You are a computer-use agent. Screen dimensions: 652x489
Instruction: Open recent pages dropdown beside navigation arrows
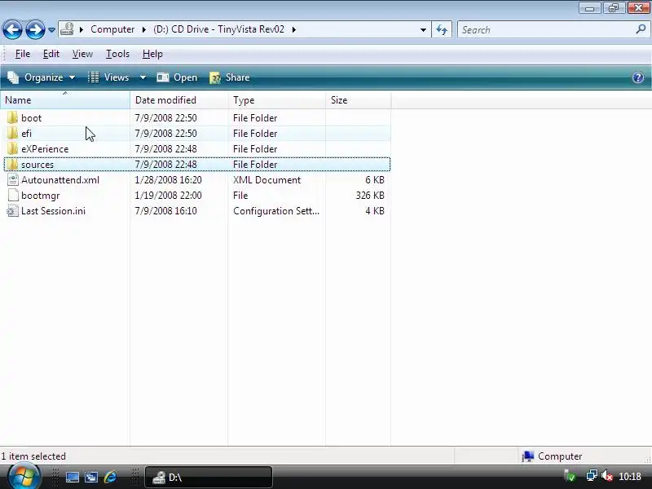click(51, 30)
